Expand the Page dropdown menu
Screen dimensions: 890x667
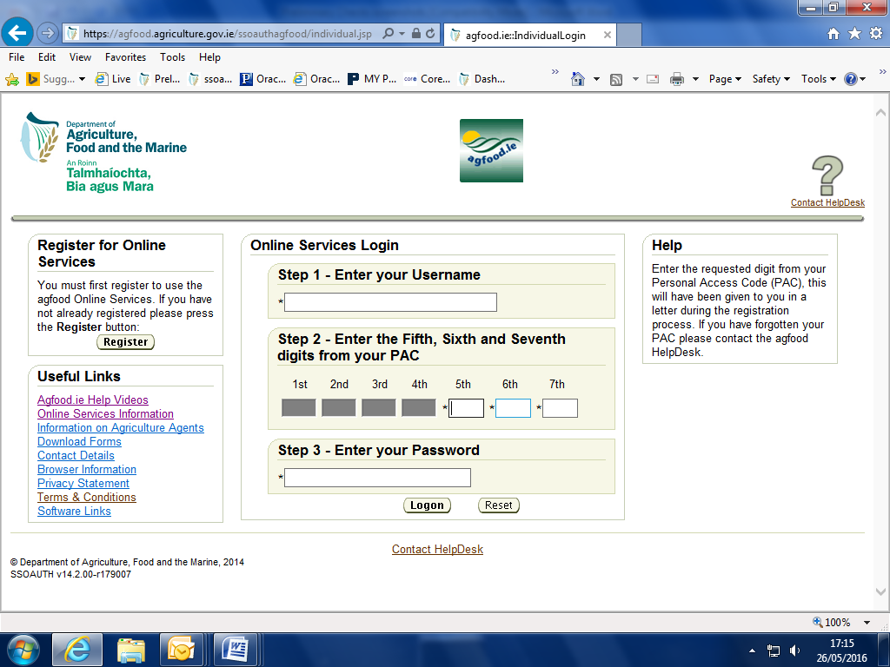pyautogui.click(x=725, y=79)
